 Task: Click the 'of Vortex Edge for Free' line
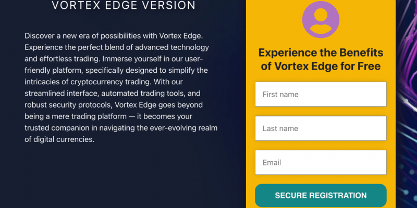pyautogui.click(x=321, y=66)
